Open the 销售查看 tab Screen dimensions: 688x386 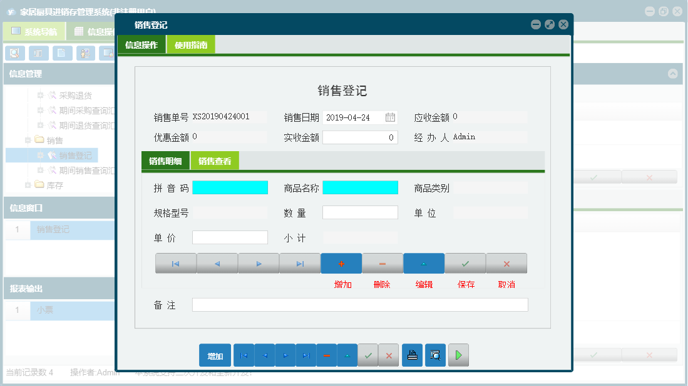click(x=215, y=161)
